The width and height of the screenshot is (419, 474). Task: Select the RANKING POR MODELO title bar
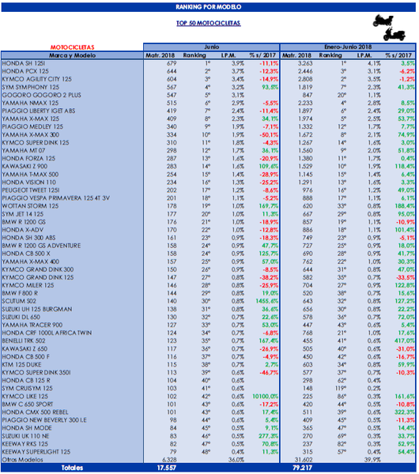(209, 7)
